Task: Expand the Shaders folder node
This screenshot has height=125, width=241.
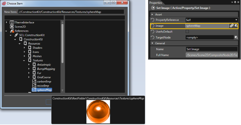Action: 24,48
